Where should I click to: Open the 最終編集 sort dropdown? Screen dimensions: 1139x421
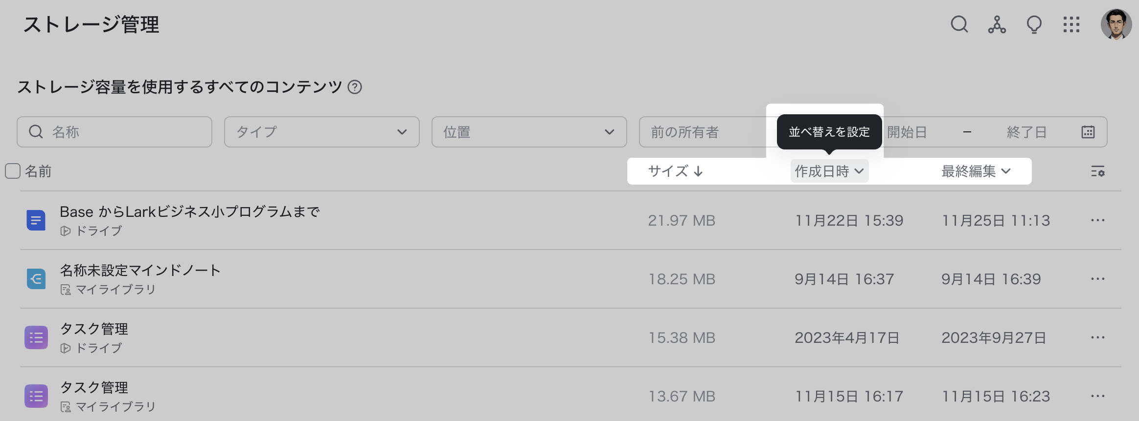click(976, 171)
